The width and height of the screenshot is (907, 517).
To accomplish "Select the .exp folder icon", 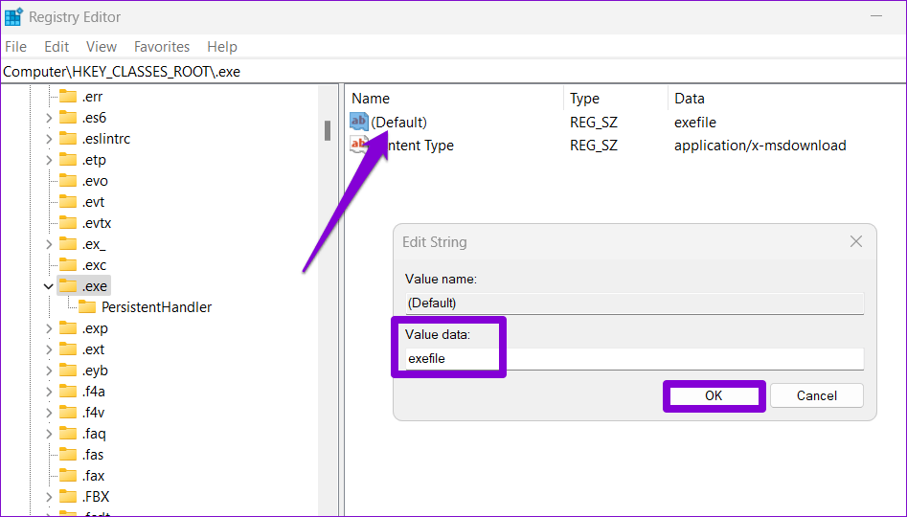I will pos(68,328).
